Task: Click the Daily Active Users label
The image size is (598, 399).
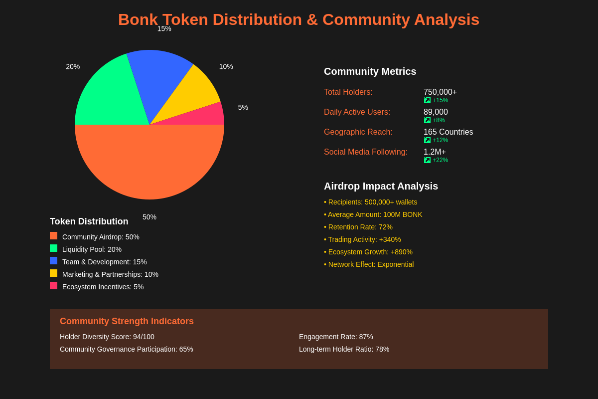Action: coord(357,112)
